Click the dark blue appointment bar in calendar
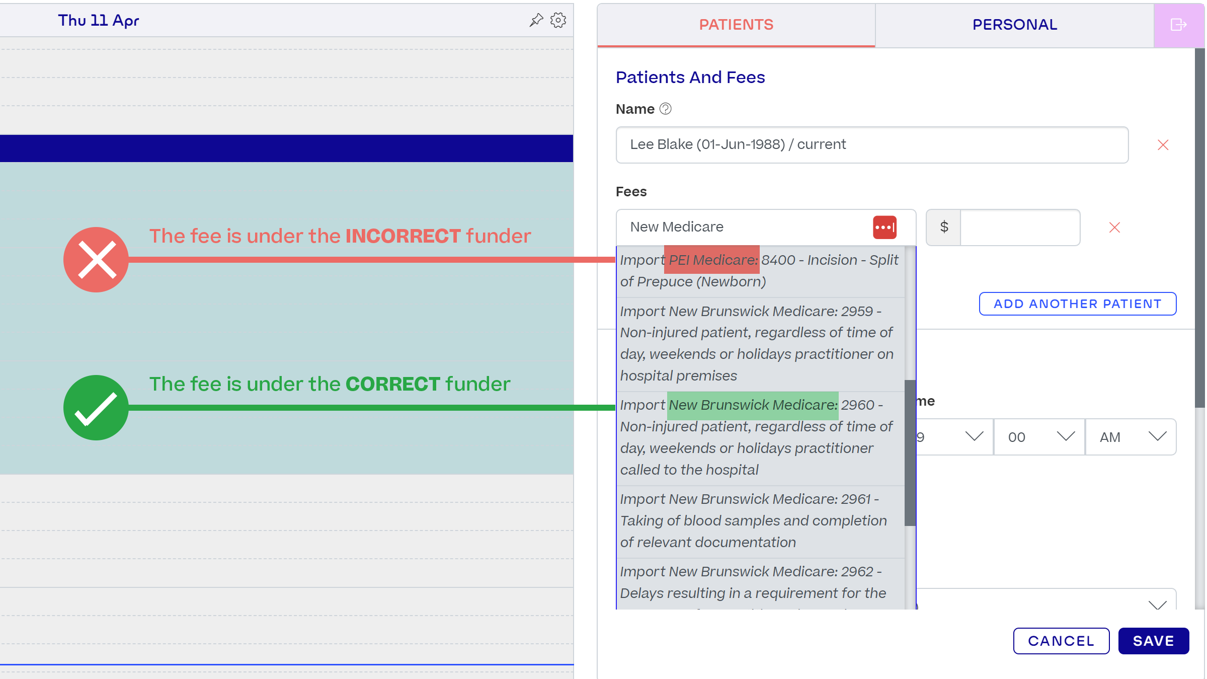 tap(286, 148)
